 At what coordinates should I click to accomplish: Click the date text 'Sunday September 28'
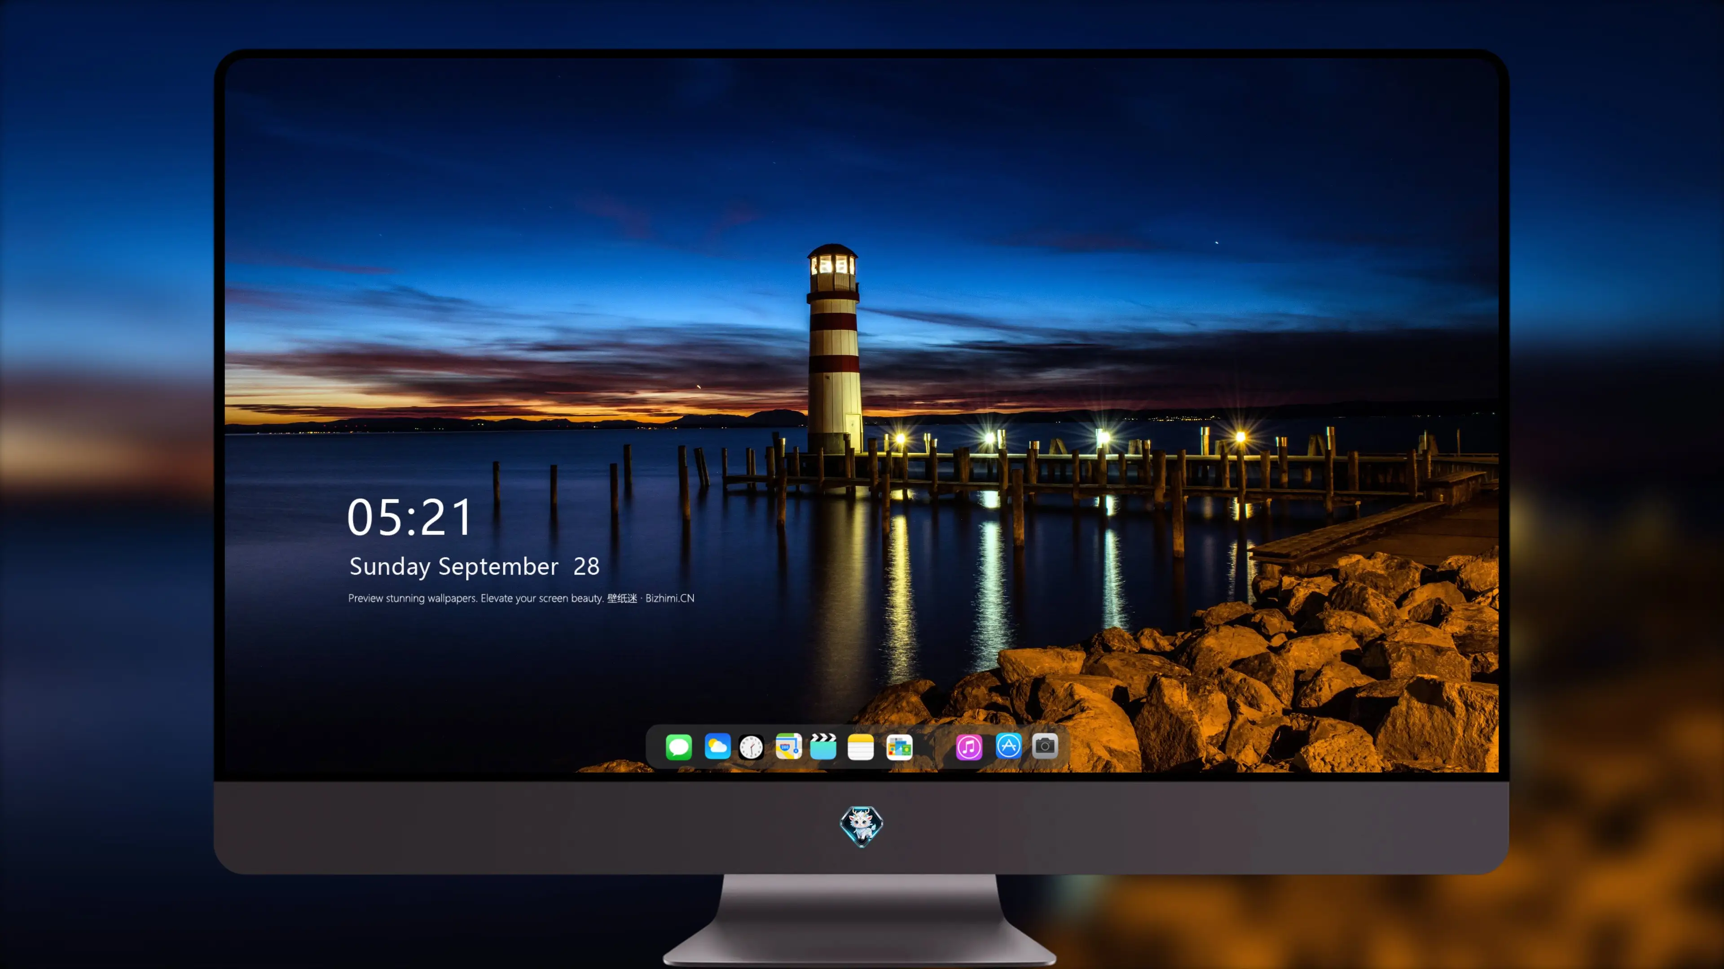[475, 567]
